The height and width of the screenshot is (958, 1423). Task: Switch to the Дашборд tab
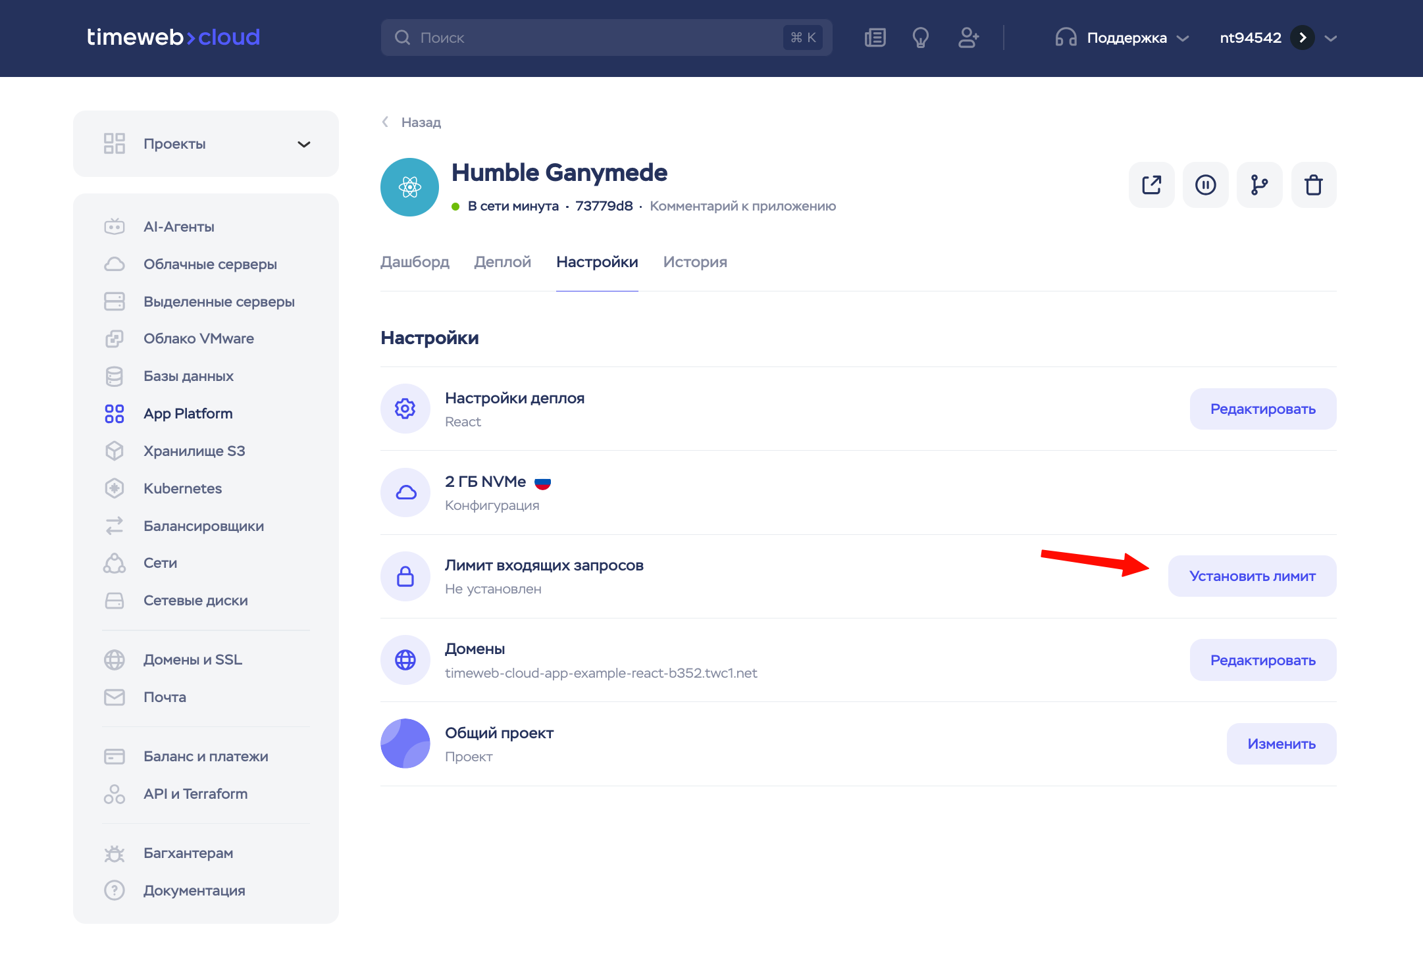pos(415,262)
